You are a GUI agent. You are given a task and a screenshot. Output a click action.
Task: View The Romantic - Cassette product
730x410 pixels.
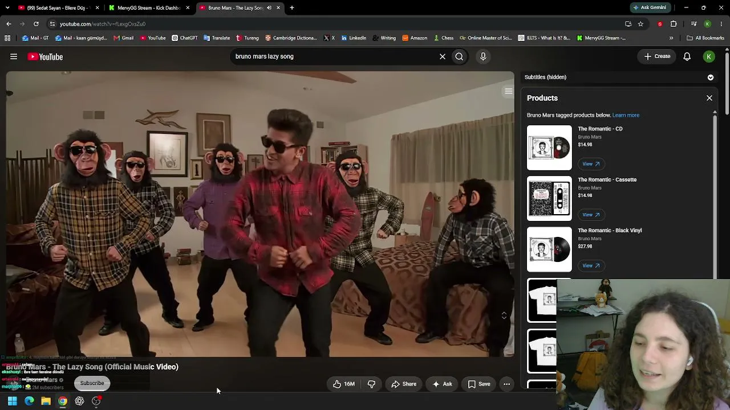pos(591,215)
